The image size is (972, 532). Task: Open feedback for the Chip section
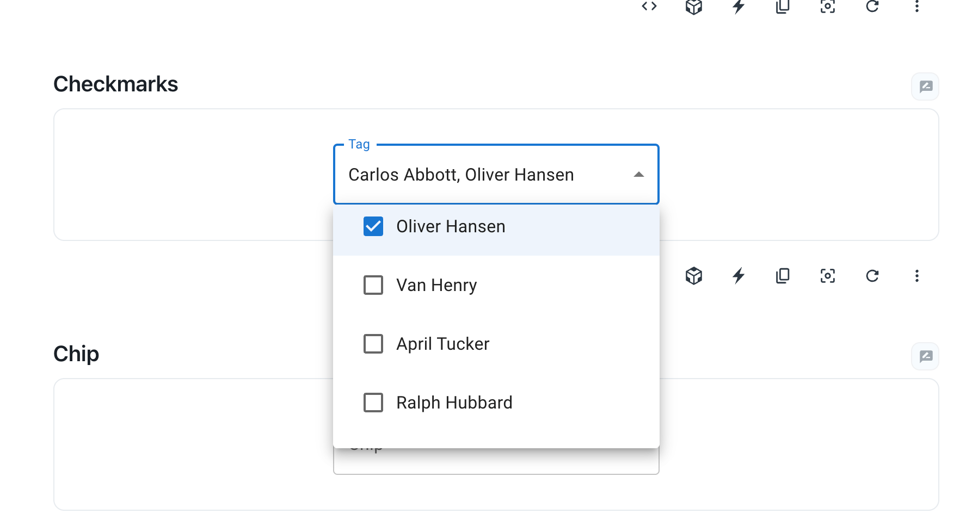pyautogui.click(x=925, y=356)
